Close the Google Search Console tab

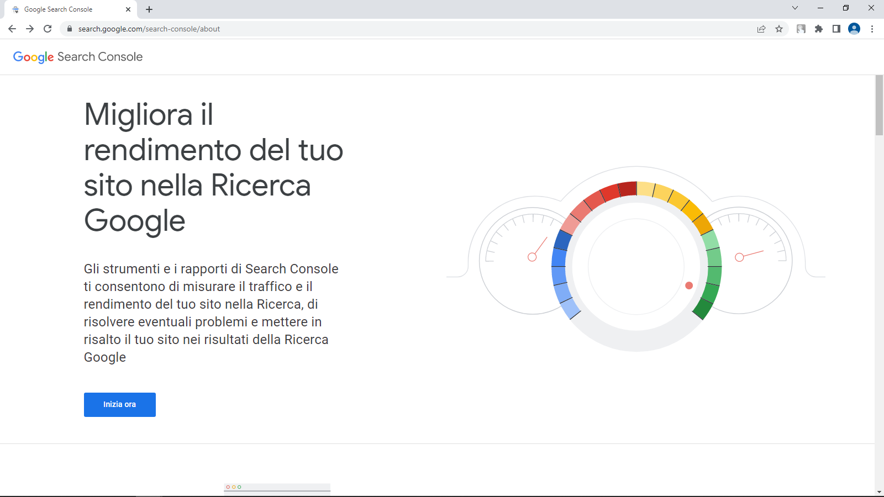coord(128,9)
